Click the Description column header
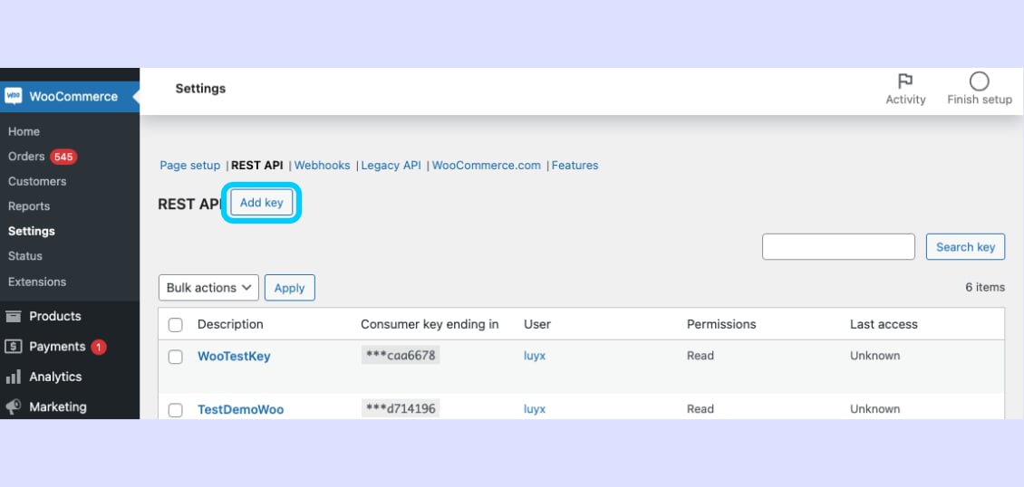Viewport: 1024px width, 487px height. click(230, 324)
